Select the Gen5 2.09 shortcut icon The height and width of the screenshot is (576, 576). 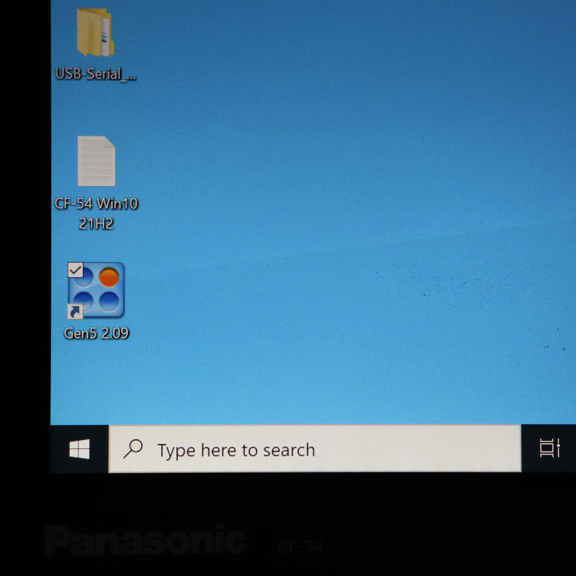tap(96, 290)
